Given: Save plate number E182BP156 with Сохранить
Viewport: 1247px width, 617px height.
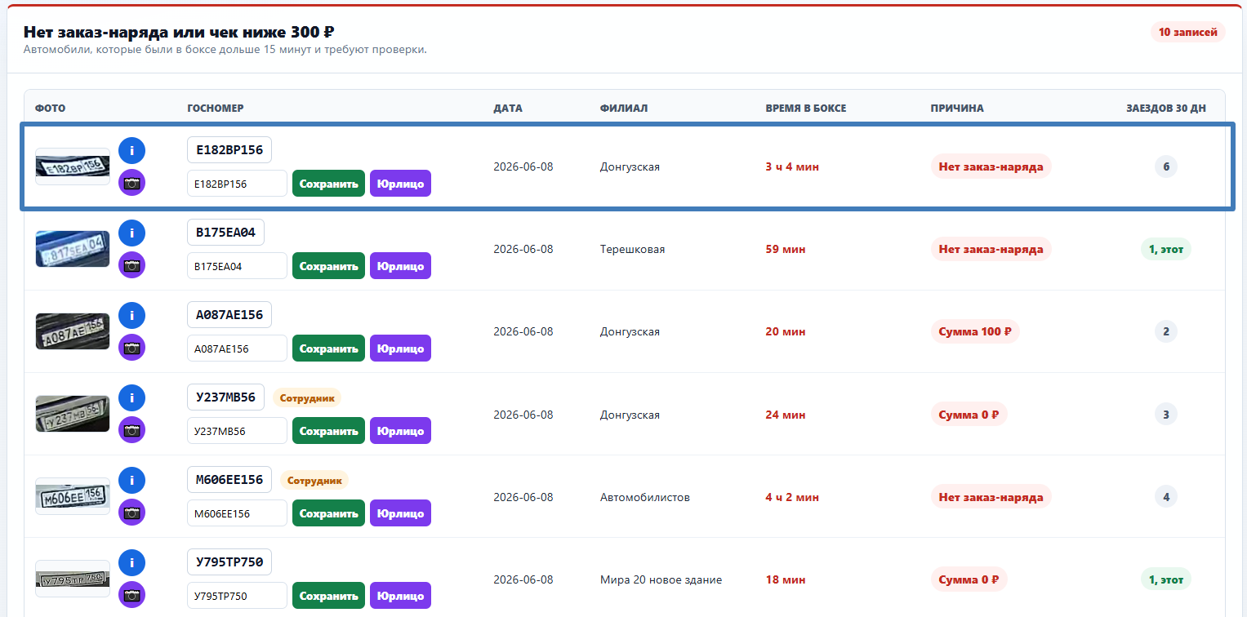Looking at the screenshot, I should click(328, 184).
